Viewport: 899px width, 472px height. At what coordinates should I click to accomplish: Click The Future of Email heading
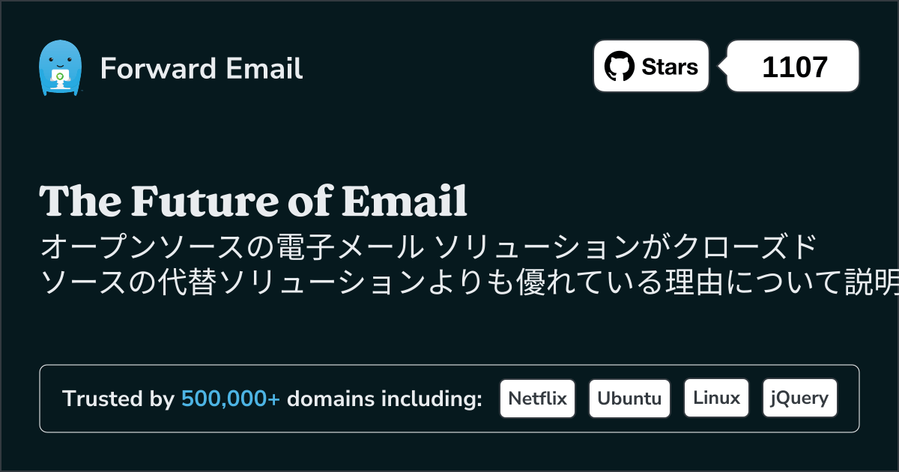(x=253, y=202)
